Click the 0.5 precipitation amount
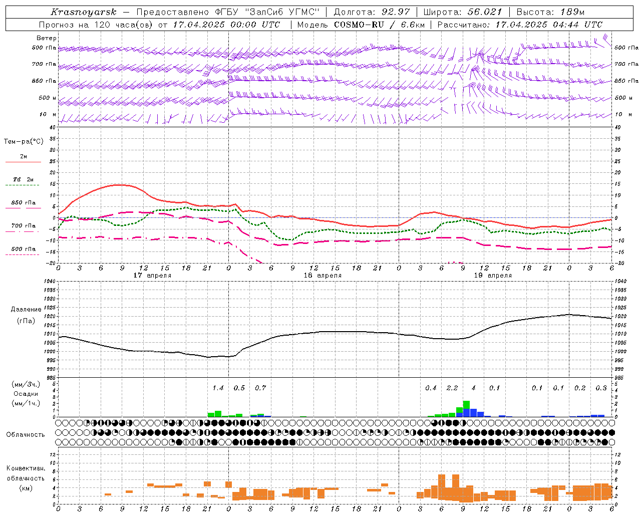Viewport: 641px width, 513px height. pos(239,388)
